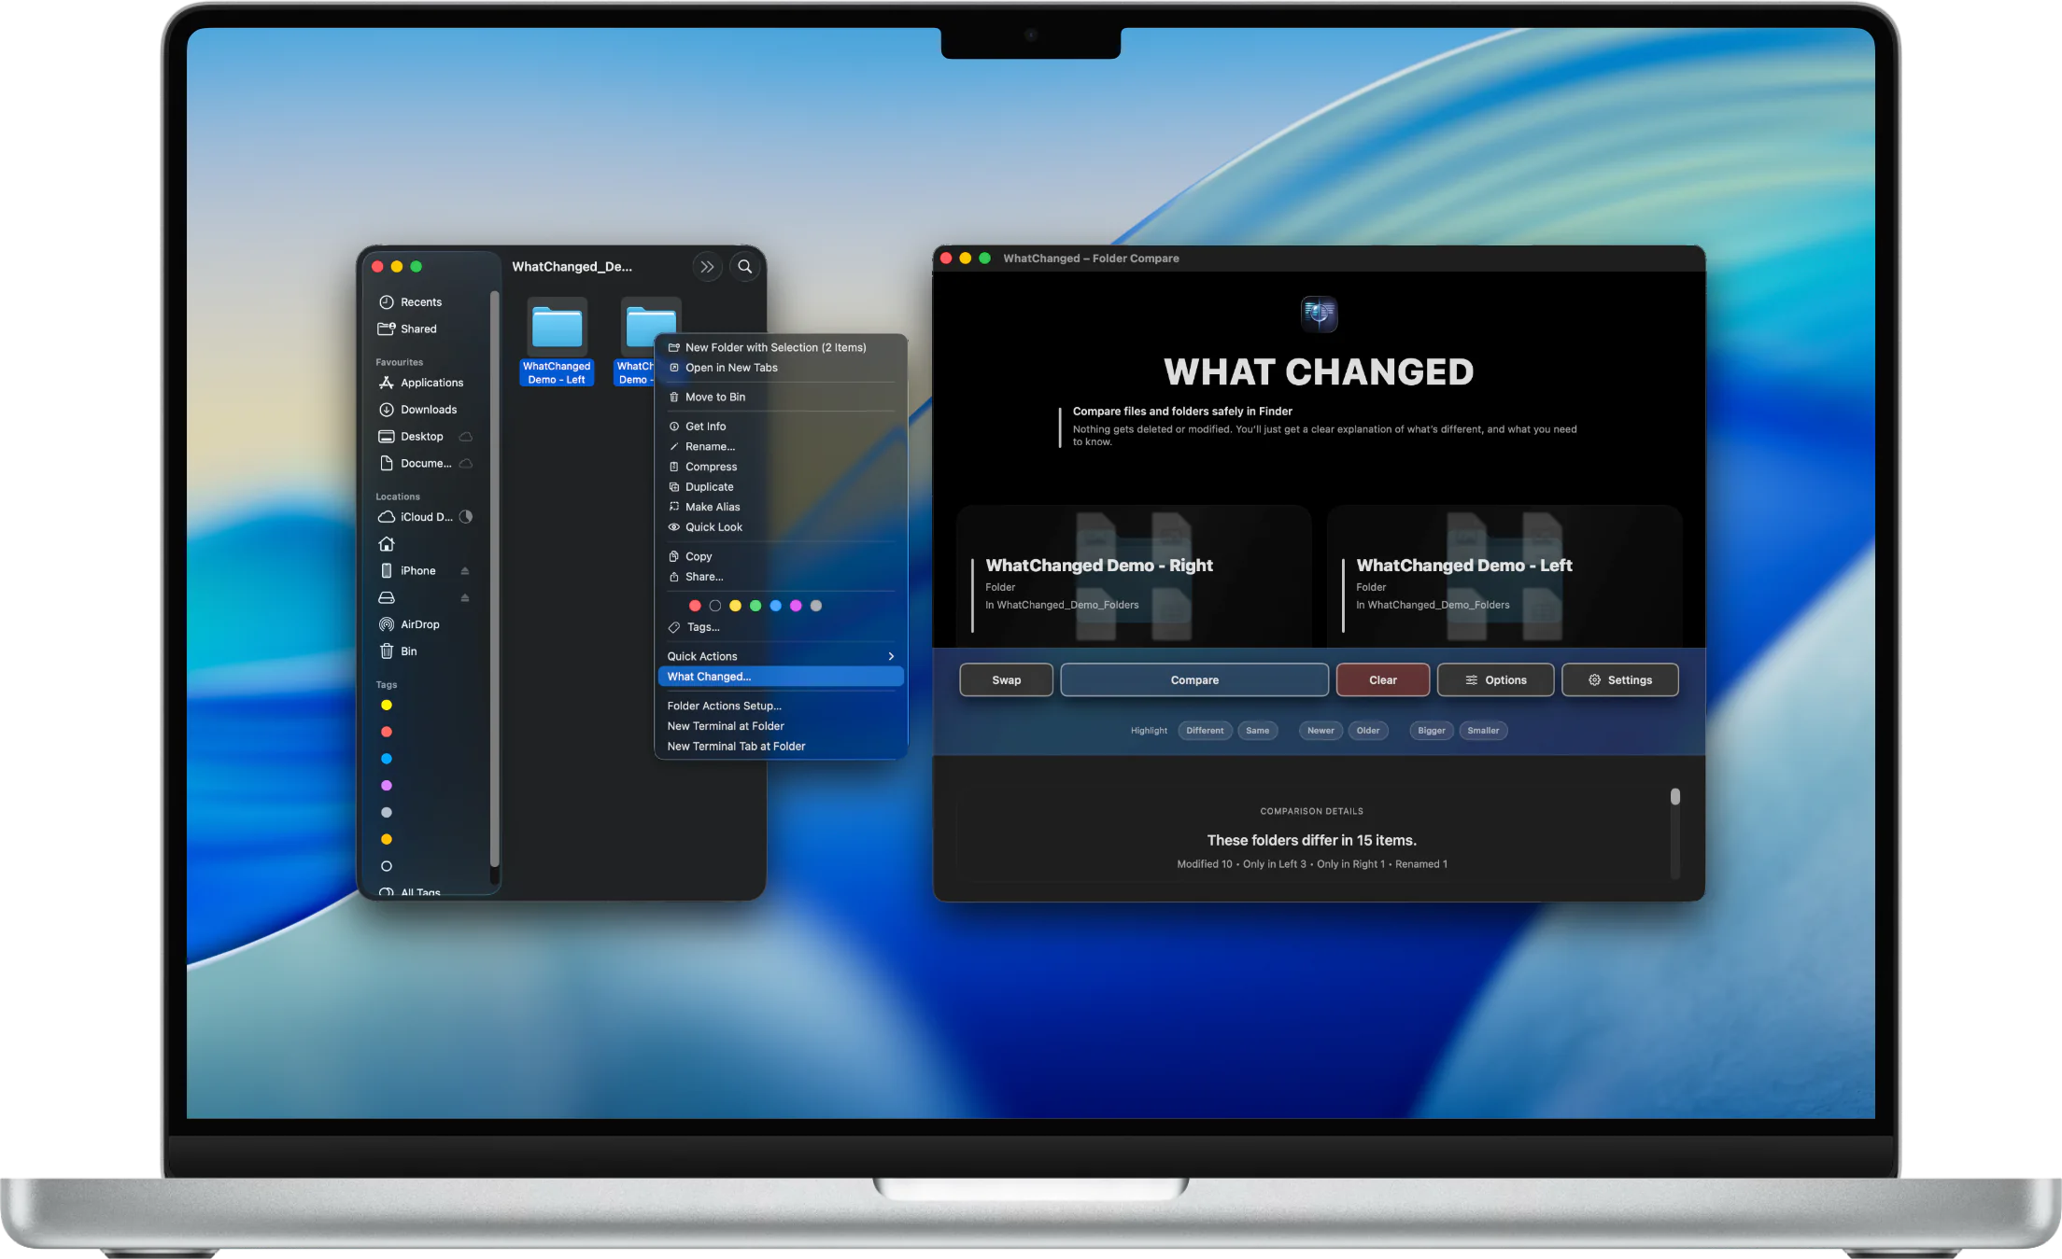
Task: Toggle the Bigger highlight filter
Action: point(1431,731)
